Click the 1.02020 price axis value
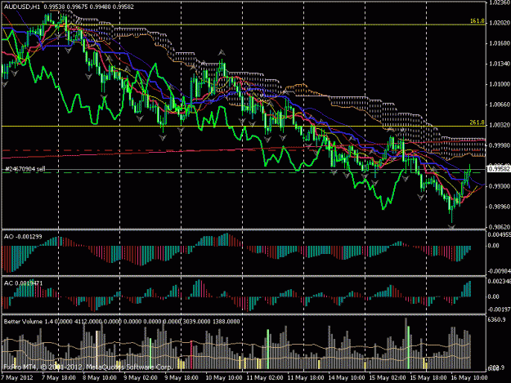Screen dimensions: 511x383 click(500, 23)
